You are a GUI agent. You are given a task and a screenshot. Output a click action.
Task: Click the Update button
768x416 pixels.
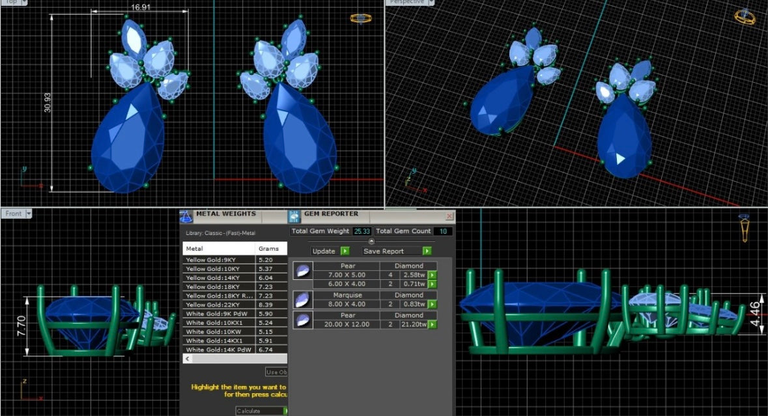(x=330, y=251)
